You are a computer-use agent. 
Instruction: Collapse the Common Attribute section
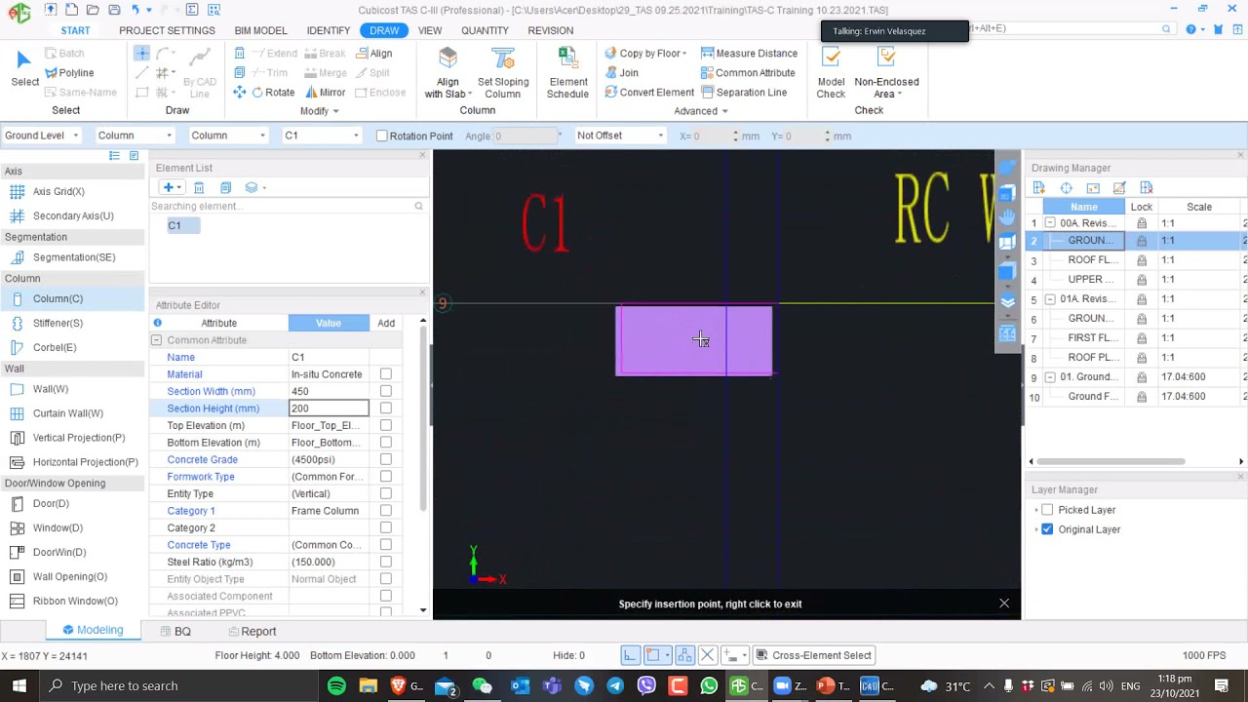coord(156,340)
